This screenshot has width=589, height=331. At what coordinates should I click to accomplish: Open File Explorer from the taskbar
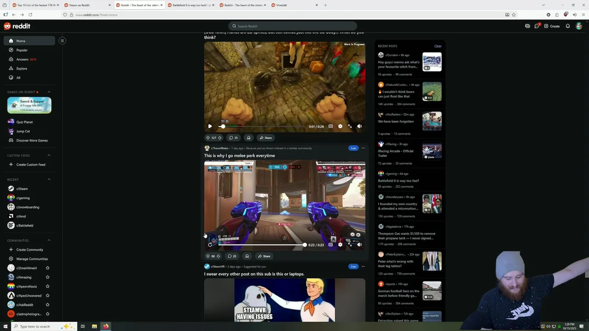pos(94,326)
